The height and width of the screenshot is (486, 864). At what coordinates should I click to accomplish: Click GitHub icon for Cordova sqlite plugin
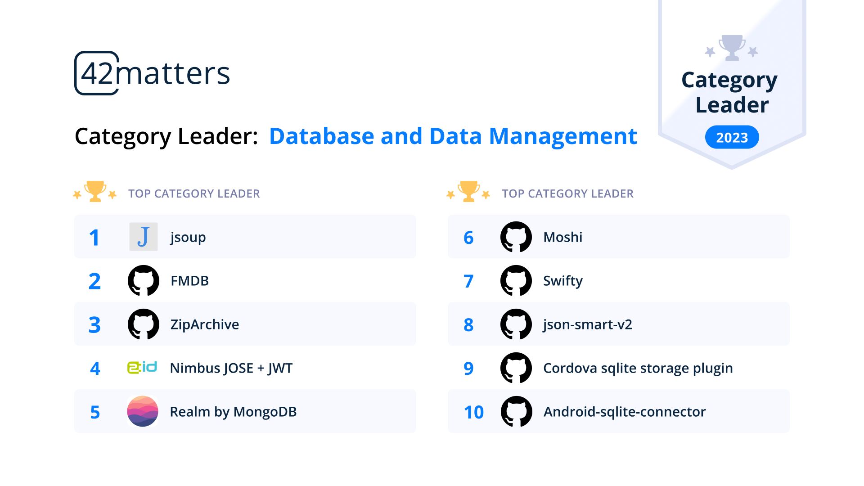coord(516,368)
